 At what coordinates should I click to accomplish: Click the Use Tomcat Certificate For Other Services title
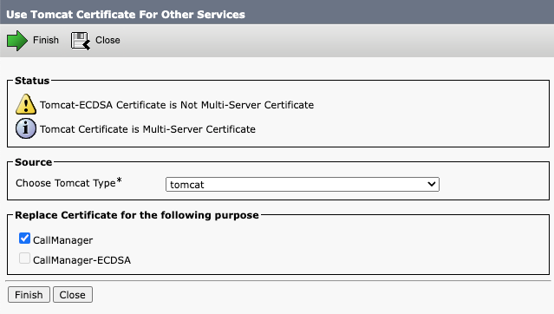[126, 15]
